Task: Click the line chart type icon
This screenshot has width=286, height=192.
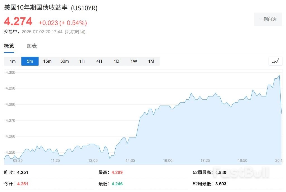Action: [275, 61]
